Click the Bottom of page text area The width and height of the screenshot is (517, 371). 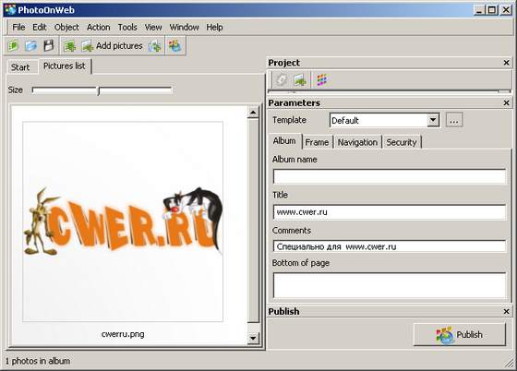[x=390, y=285]
